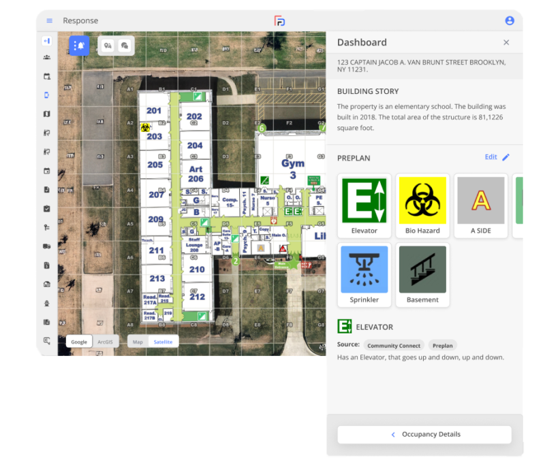Screen dimensions: 545x464
Task: Collapse the sidebar using the top arrow icon
Action: tap(47, 41)
